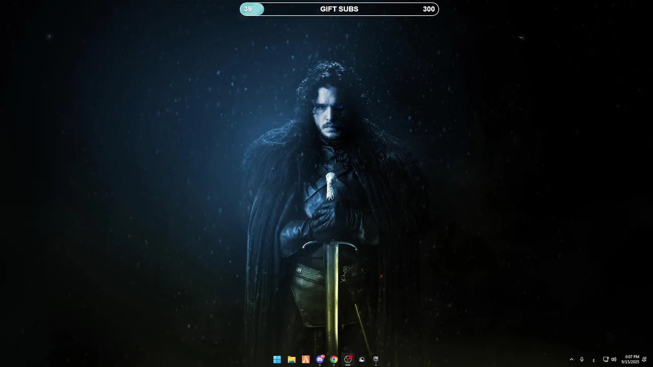This screenshot has width=653, height=367.
Task: Open the input language indicator
Action: pyautogui.click(x=594, y=360)
